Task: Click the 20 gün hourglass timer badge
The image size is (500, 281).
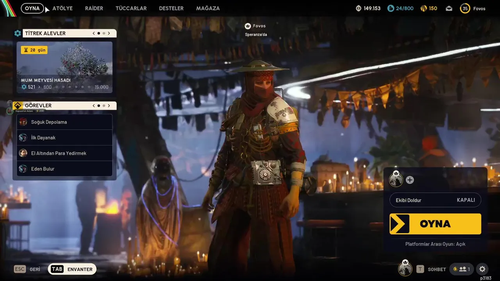Action: 34,50
